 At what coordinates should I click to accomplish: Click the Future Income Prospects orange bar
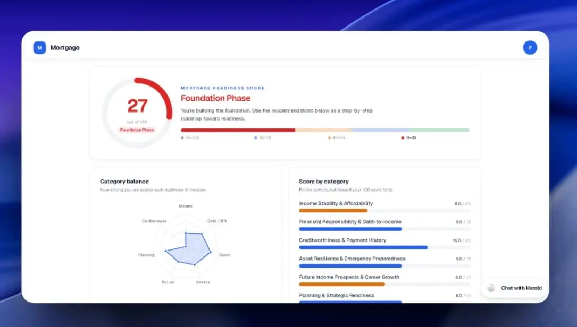[x=342, y=285]
